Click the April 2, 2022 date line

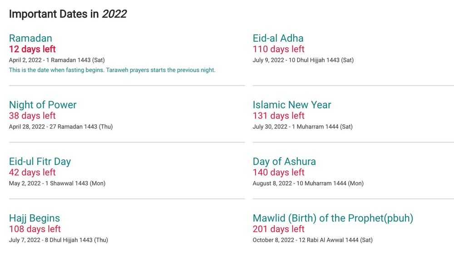pyautogui.click(x=57, y=60)
